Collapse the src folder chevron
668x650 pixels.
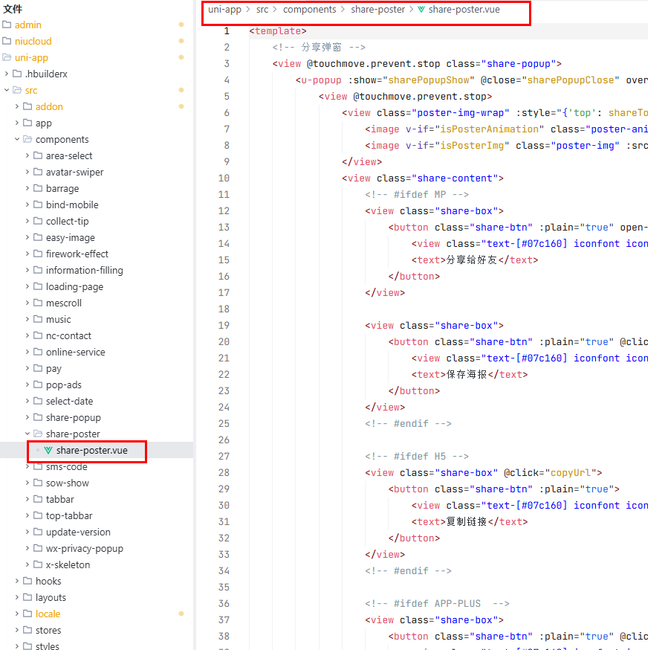pos(7,90)
